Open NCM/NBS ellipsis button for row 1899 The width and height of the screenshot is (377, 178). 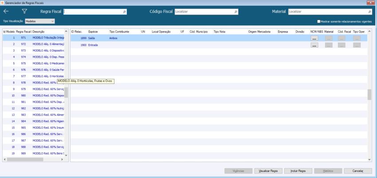point(314,38)
